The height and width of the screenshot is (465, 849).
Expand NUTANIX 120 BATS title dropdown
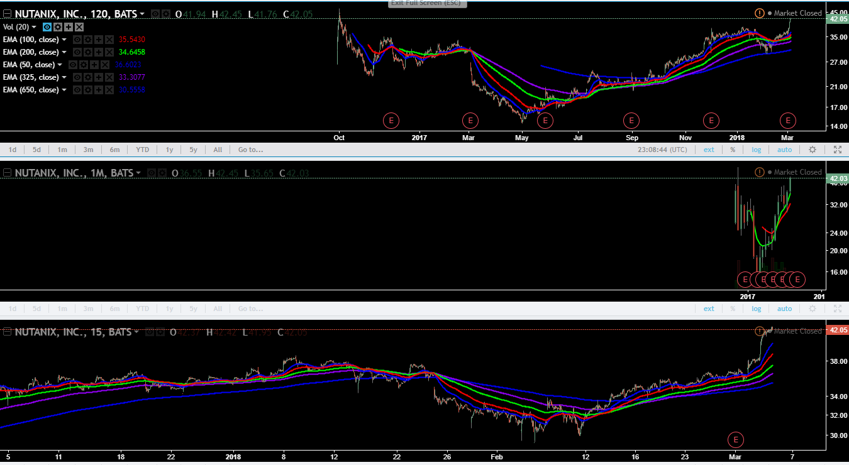pos(142,14)
